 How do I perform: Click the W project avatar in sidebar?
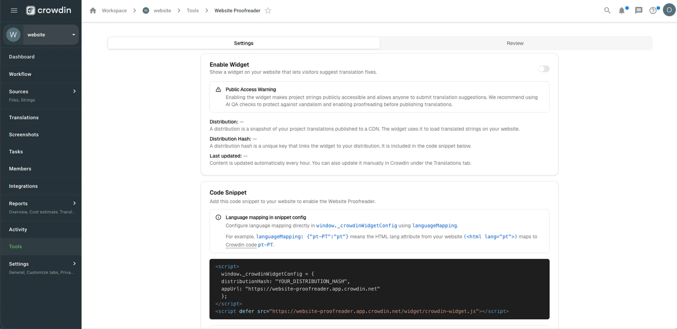[13, 35]
